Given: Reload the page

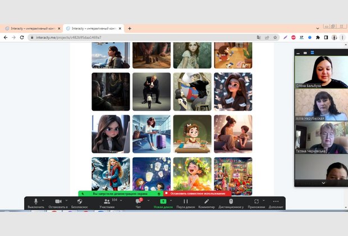Looking at the screenshot, I should coord(22,38).
